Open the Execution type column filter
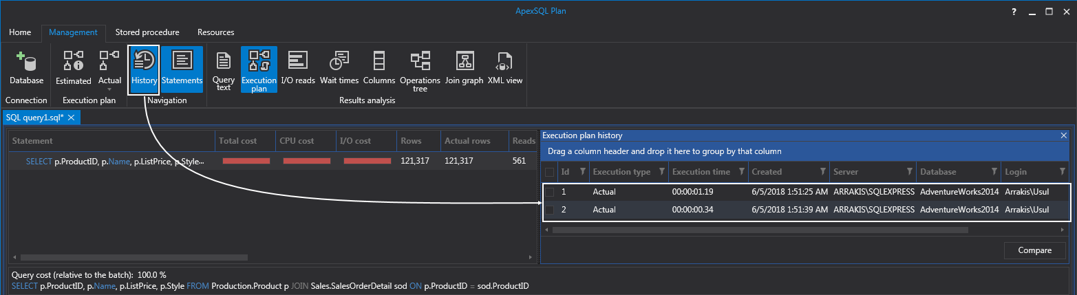This screenshot has width=1077, height=295. click(662, 171)
